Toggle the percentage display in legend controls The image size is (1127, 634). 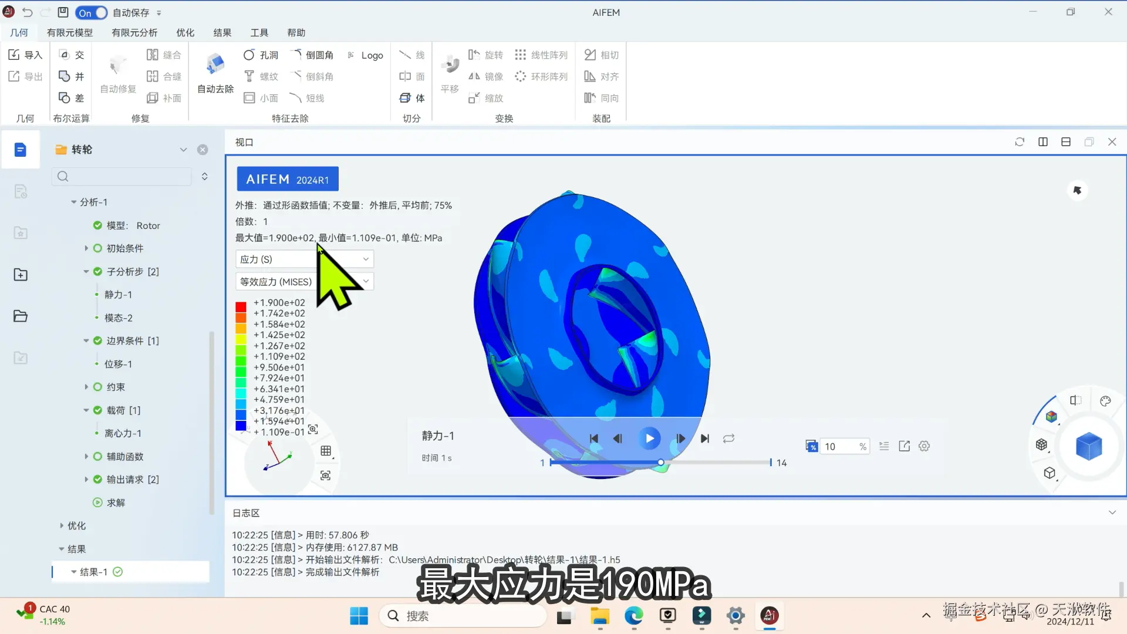(x=811, y=446)
